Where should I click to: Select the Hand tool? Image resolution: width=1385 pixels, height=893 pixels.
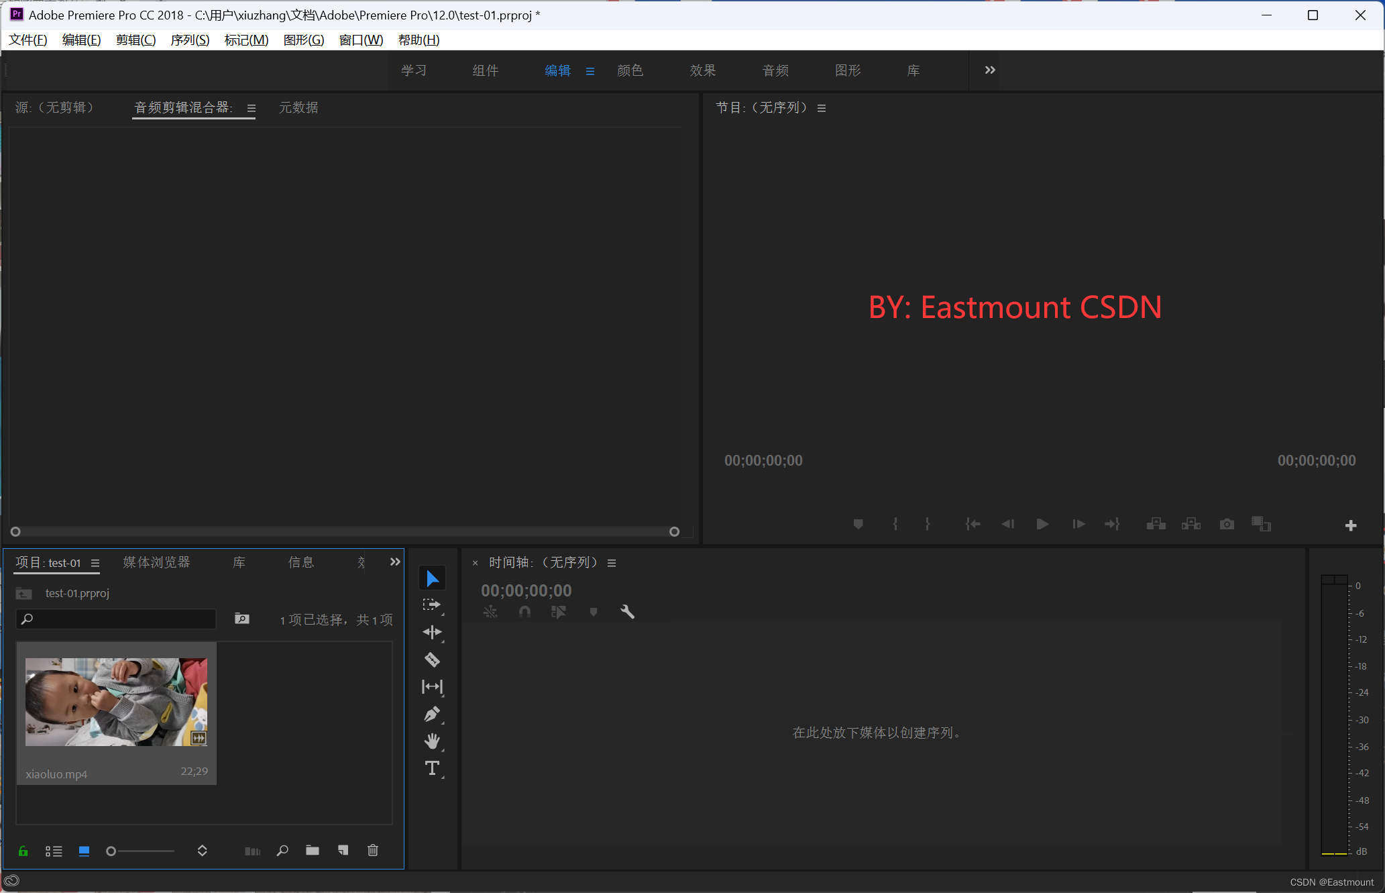point(433,741)
